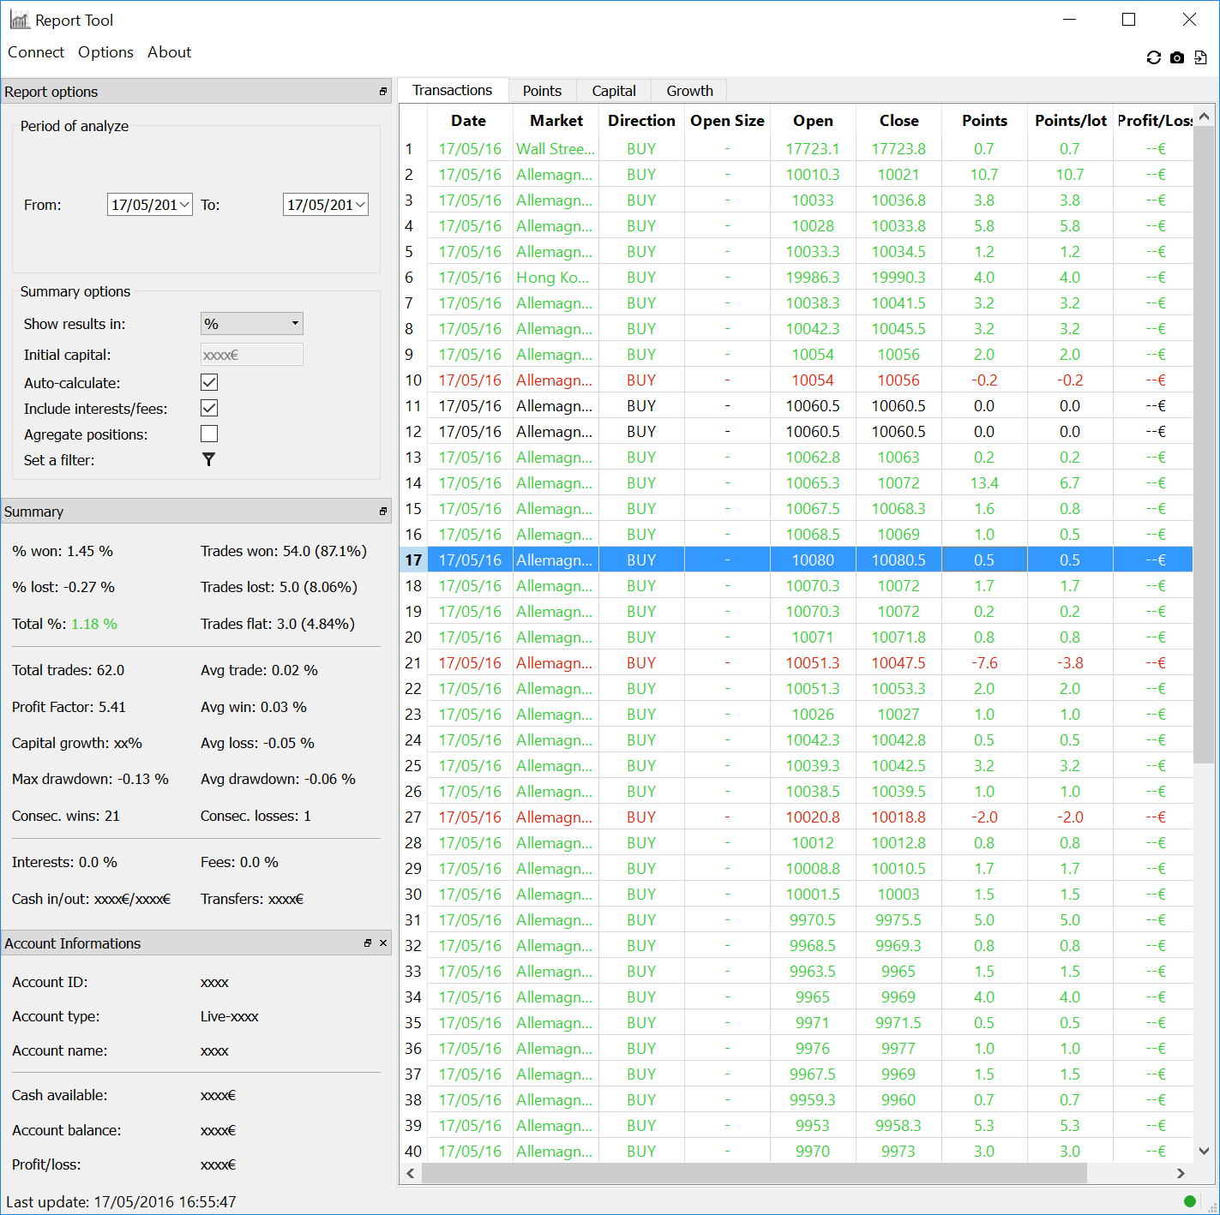This screenshot has height=1215, width=1220.
Task: Click the 'Live-xxxx' account type value
Action: [230, 1016]
